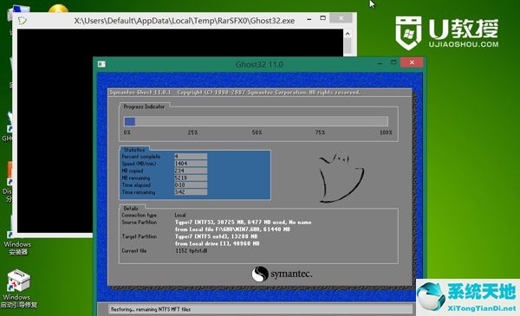
Task: Click the 100% progress scale mark
Action: click(386, 132)
